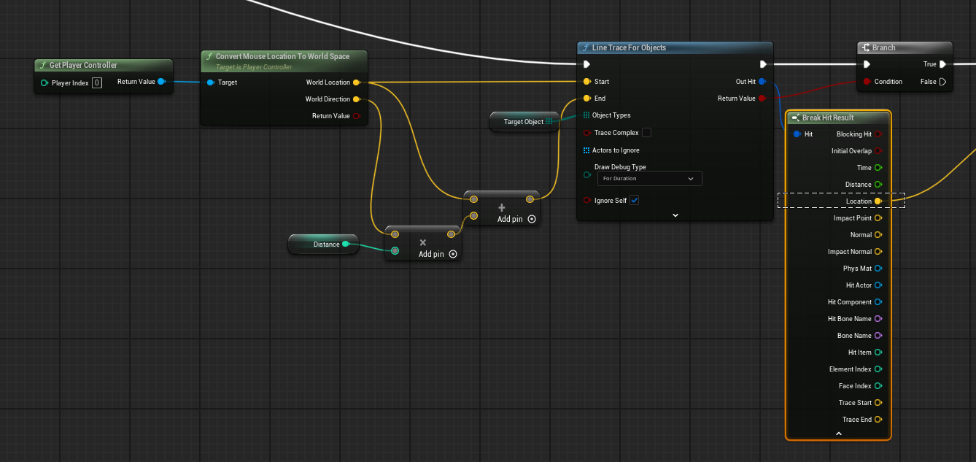Click the Target Object array output pin
976x462 pixels.
click(x=549, y=122)
